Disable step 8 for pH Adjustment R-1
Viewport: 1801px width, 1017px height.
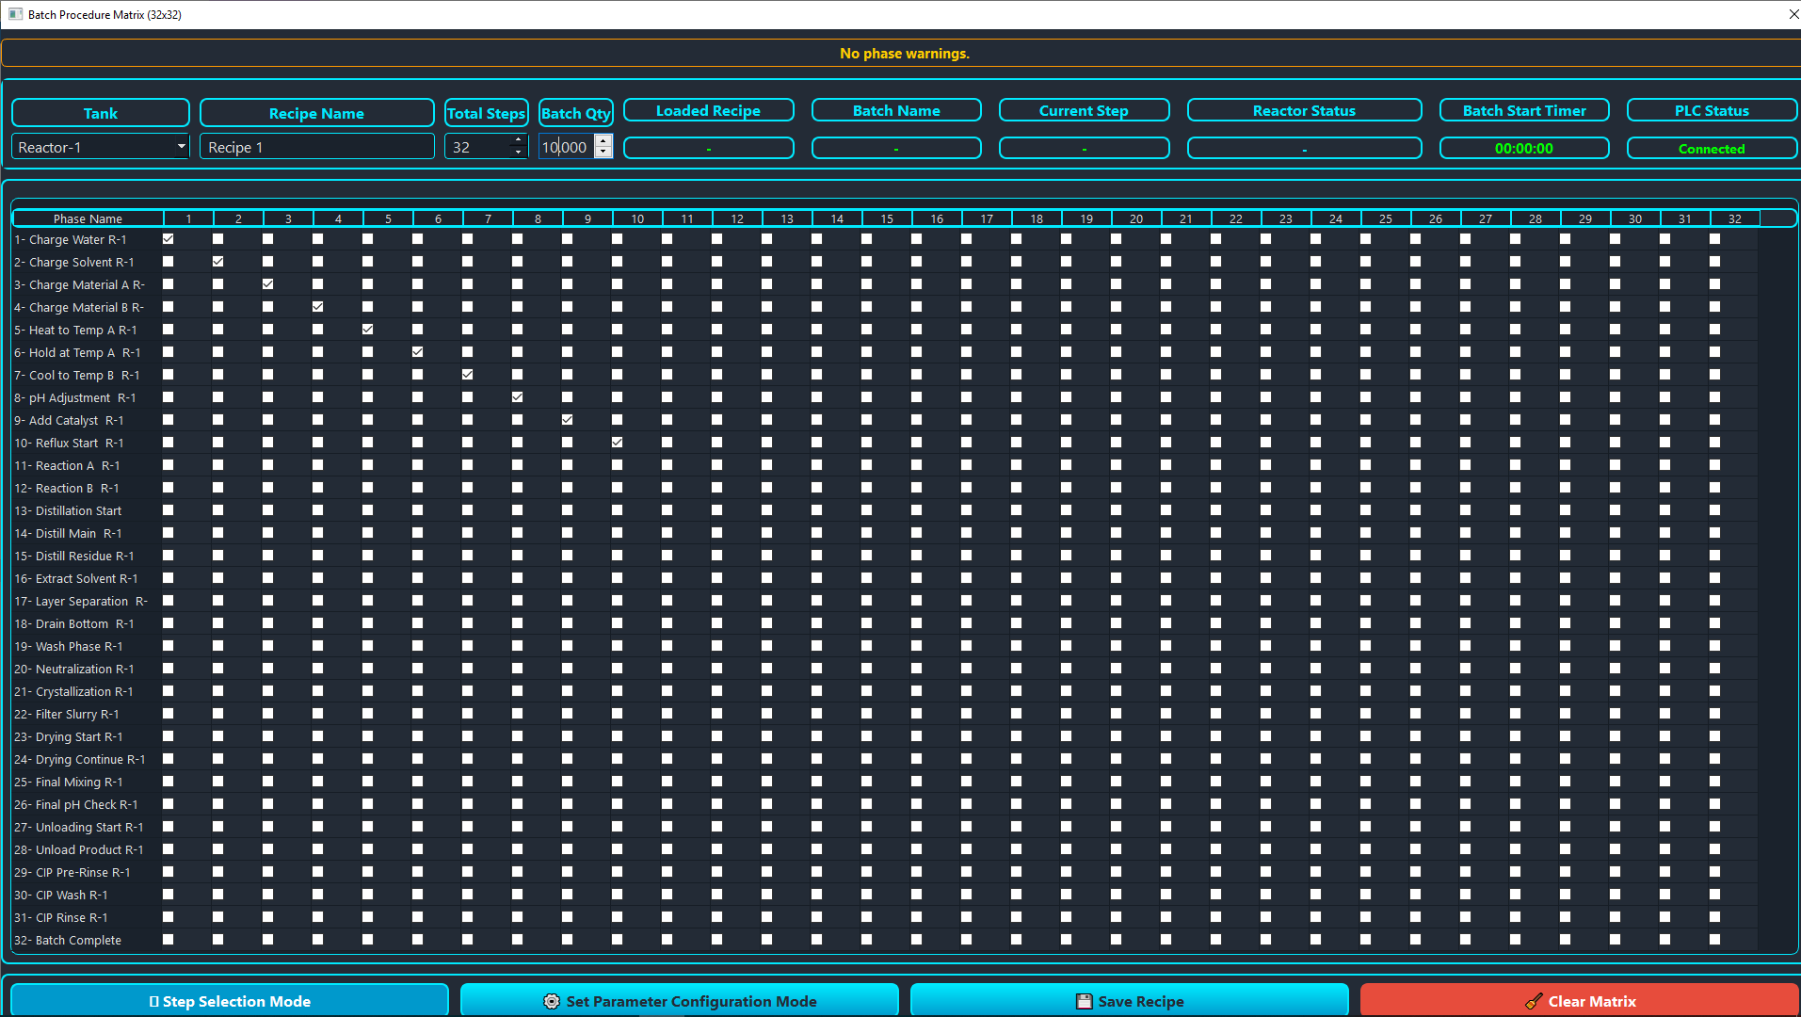point(517,396)
